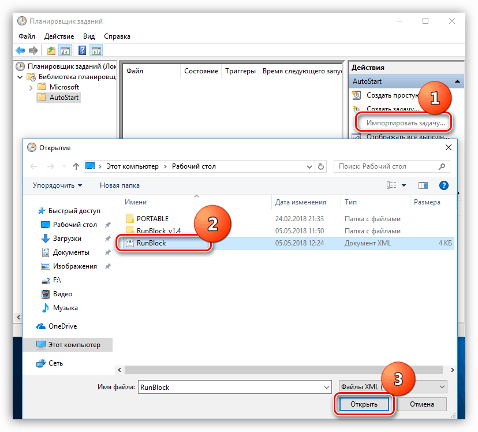The height and width of the screenshot is (432, 478).
Task: Click the Up one level folder toolbar icon
Action: [51, 51]
